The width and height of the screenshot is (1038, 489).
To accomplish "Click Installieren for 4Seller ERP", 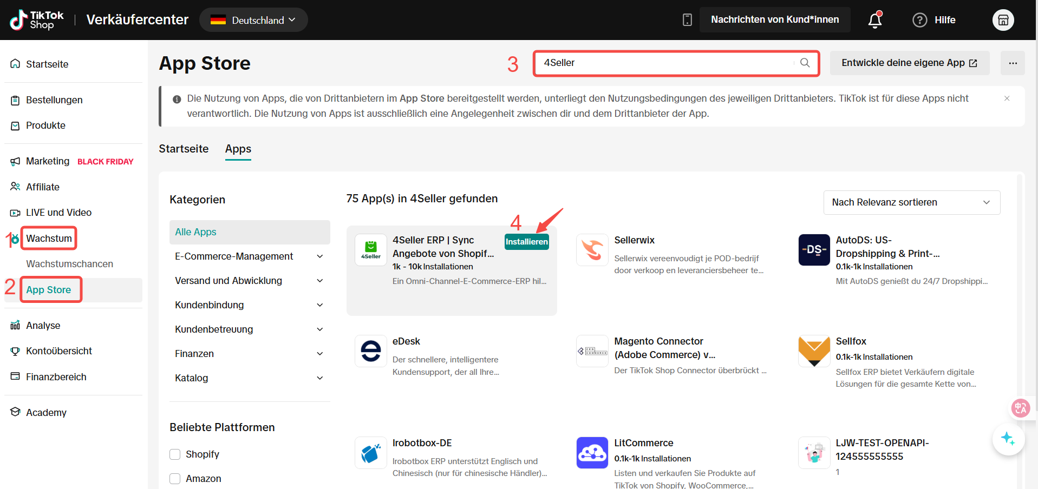I will click(x=526, y=242).
